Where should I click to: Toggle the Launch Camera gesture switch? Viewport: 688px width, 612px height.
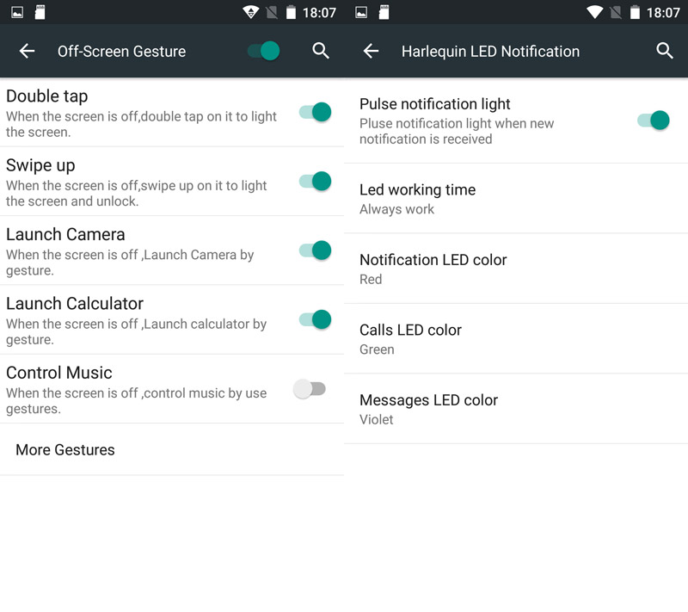point(315,250)
